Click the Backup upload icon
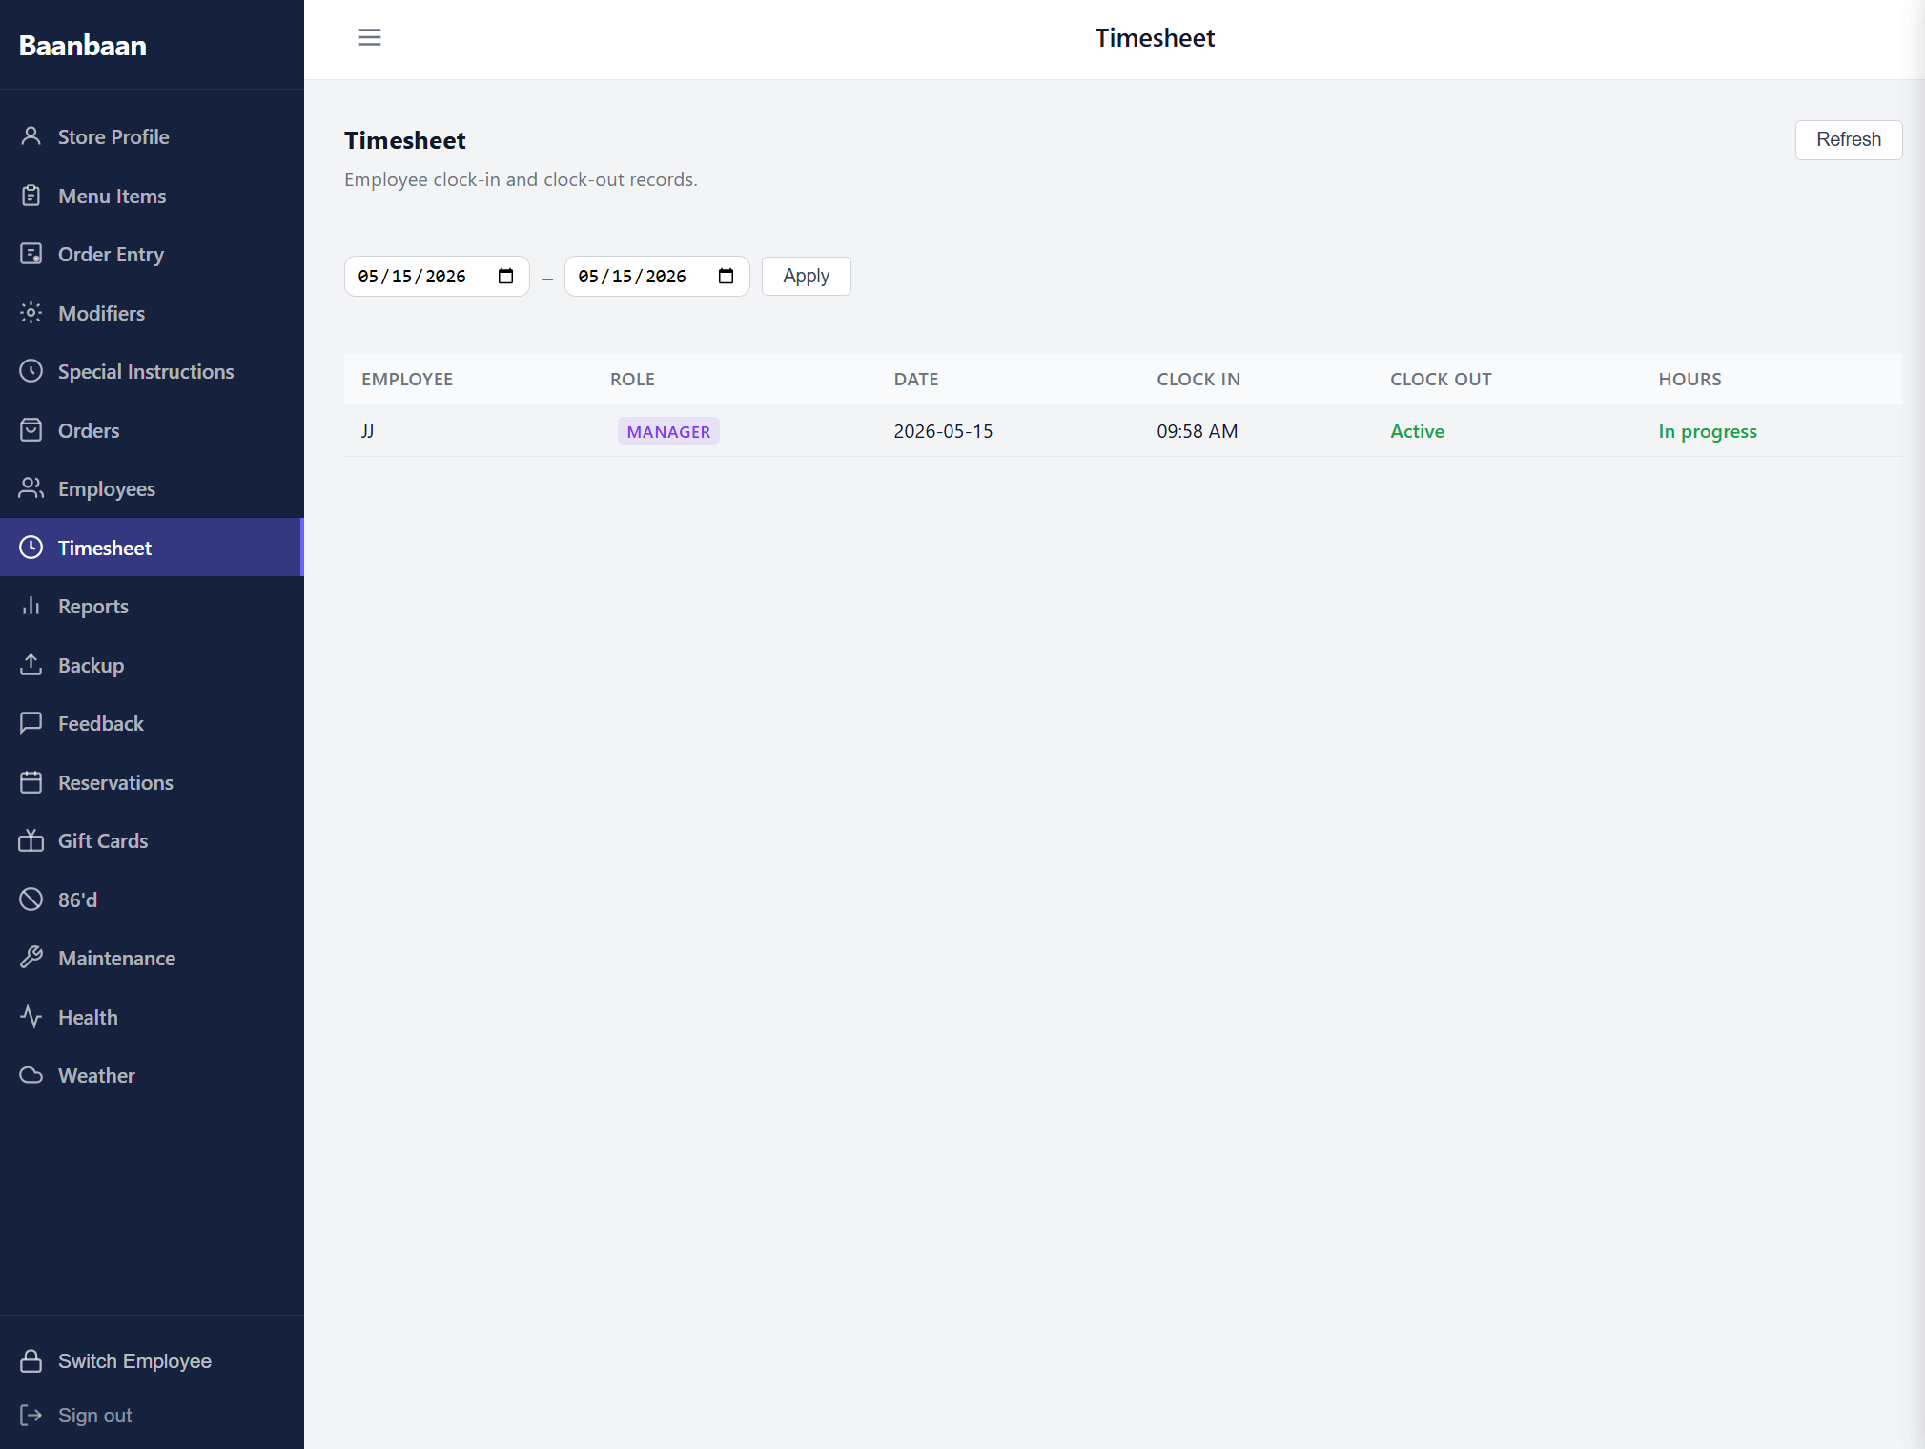Screen dimensions: 1925x1449 point(31,665)
